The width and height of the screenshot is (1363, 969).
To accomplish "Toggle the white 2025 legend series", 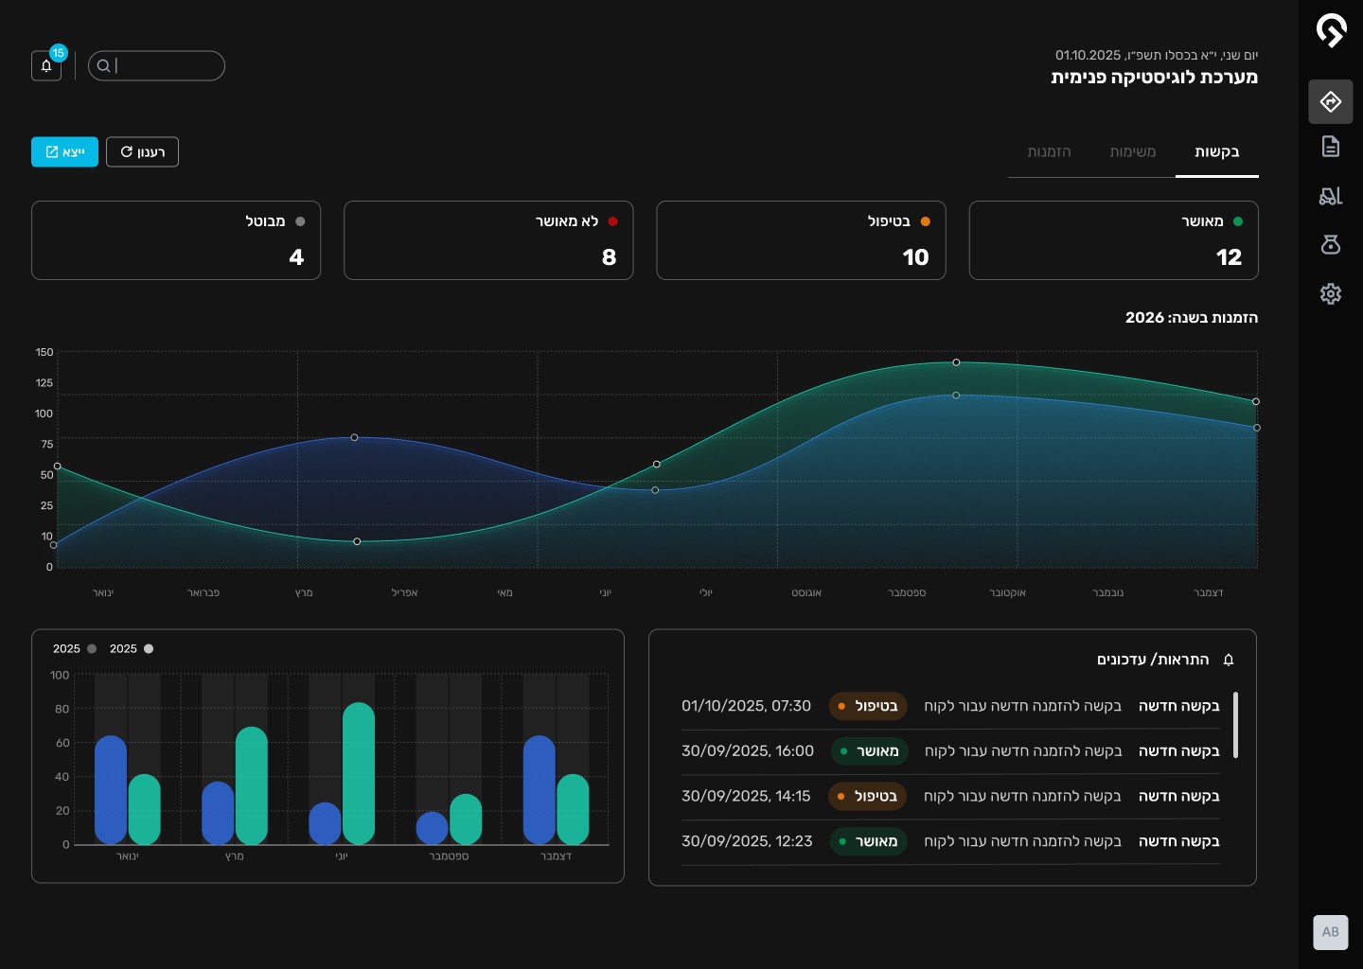I will (132, 648).
